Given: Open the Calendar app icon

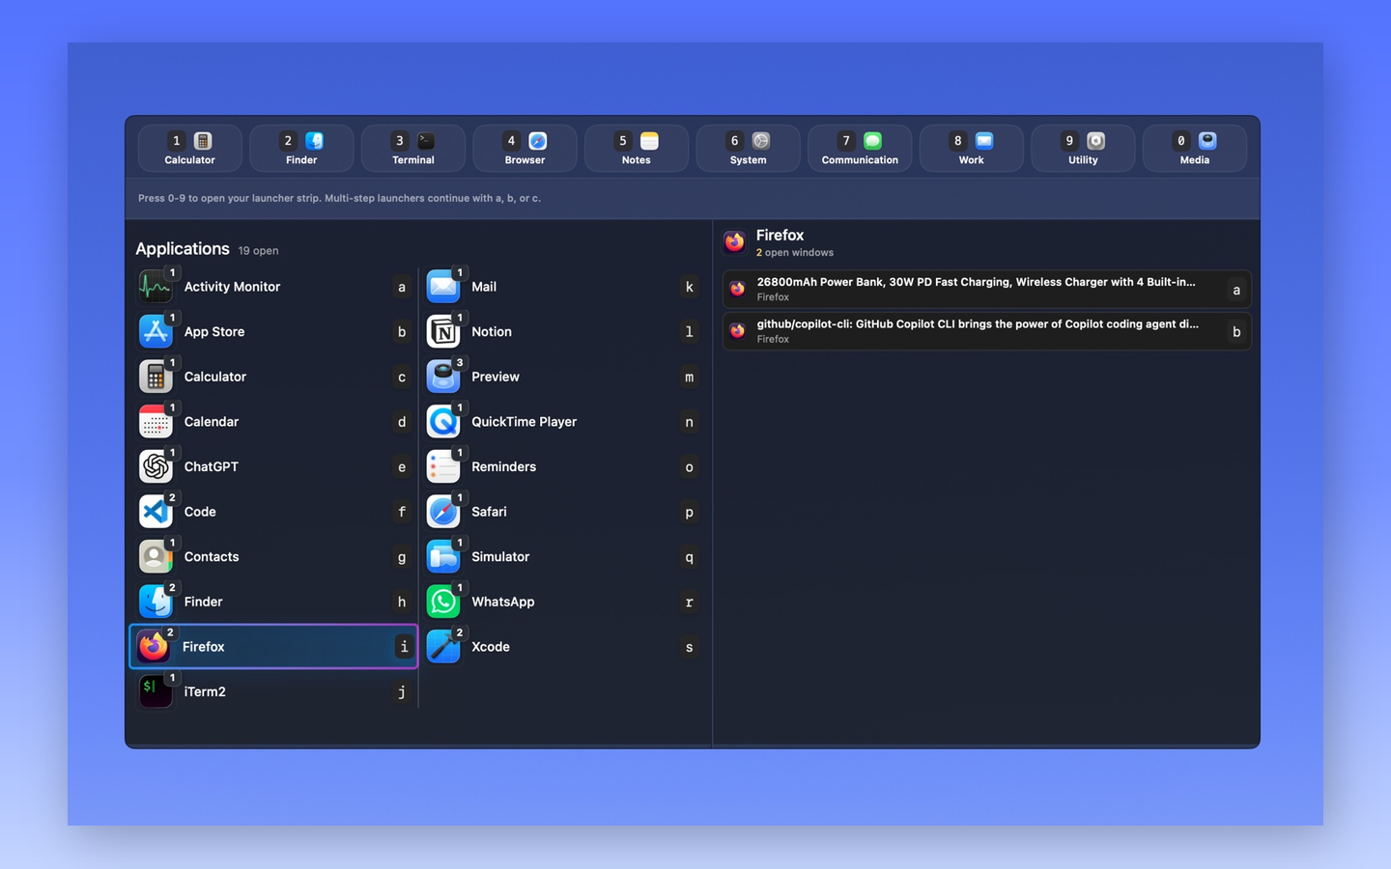Looking at the screenshot, I should tap(156, 422).
